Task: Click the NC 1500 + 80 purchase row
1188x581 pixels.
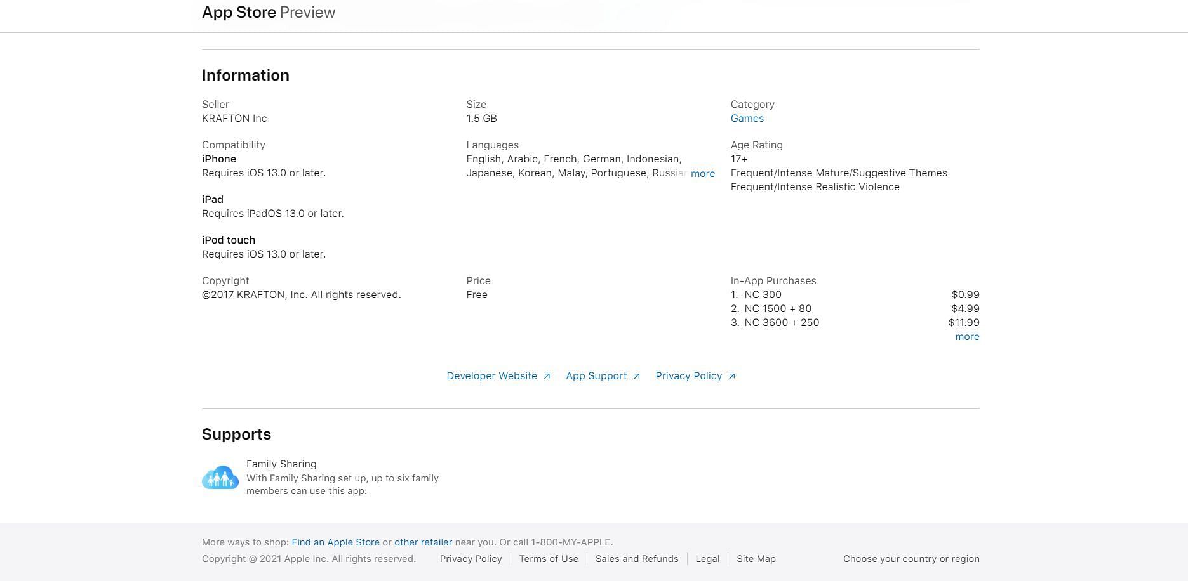Action: click(x=855, y=309)
